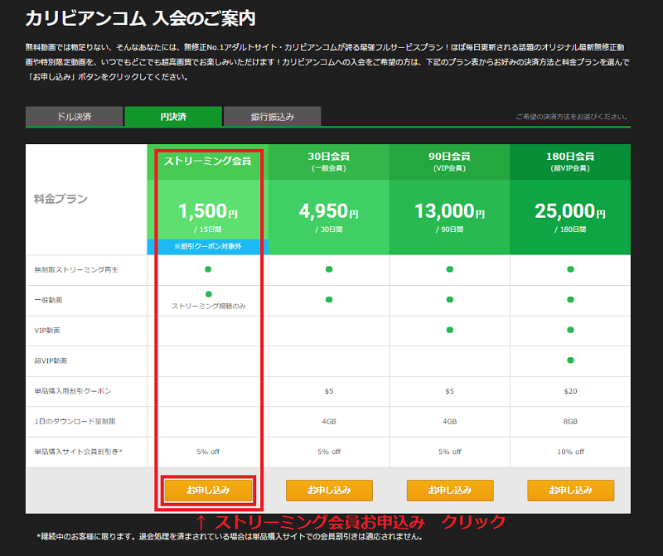The image size is (663, 556).
Task: Click the 4,950円 price cell
Action: (329, 215)
